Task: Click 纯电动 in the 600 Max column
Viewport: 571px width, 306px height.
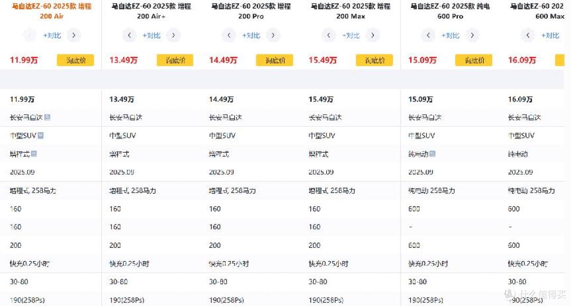Action: 518,154
